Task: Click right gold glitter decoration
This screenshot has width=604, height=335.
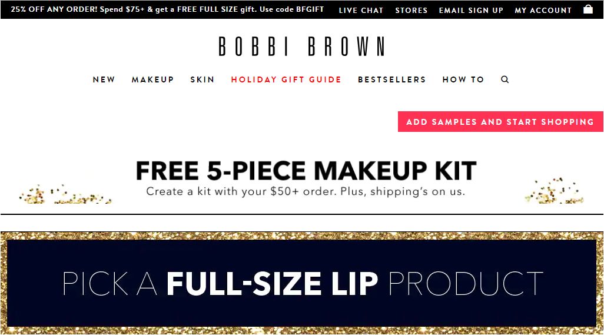Action: pyautogui.click(x=554, y=191)
